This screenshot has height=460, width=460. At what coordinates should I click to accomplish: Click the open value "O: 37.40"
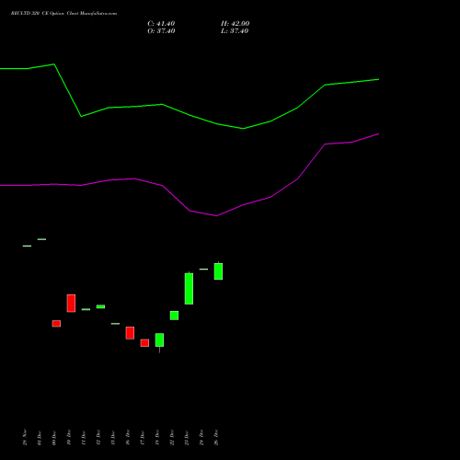click(x=161, y=31)
